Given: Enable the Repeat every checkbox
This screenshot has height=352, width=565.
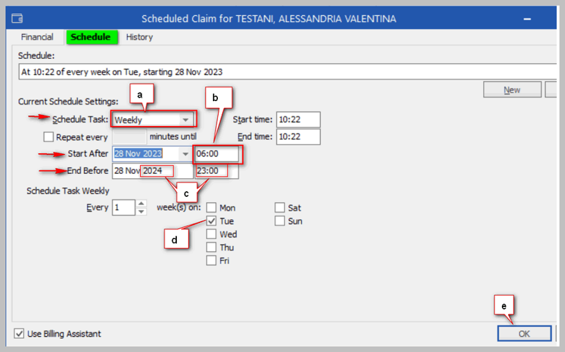Looking at the screenshot, I should point(49,137).
